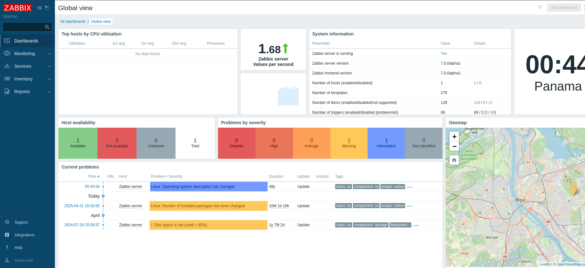Click 'component: storage' tag
585x268 pixels.
(370, 225)
